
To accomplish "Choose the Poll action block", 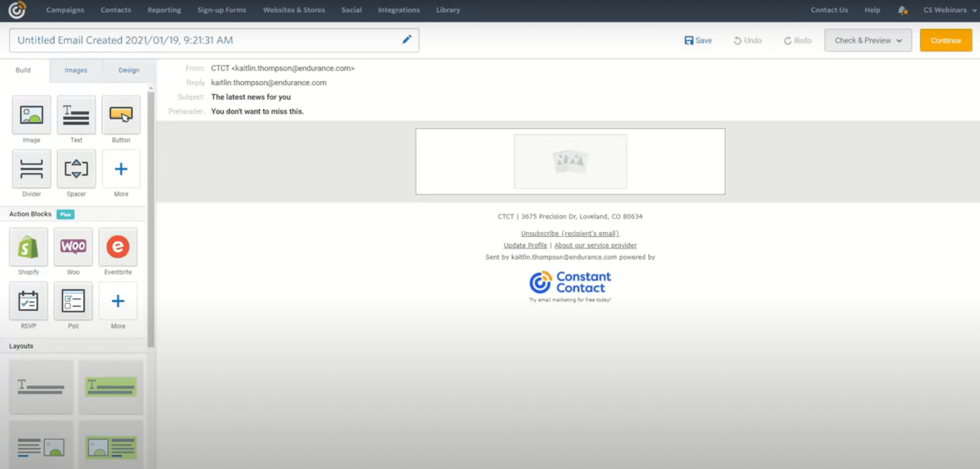I will point(73,301).
